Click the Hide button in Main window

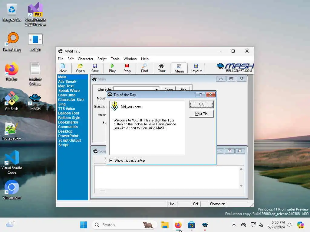(183, 89)
